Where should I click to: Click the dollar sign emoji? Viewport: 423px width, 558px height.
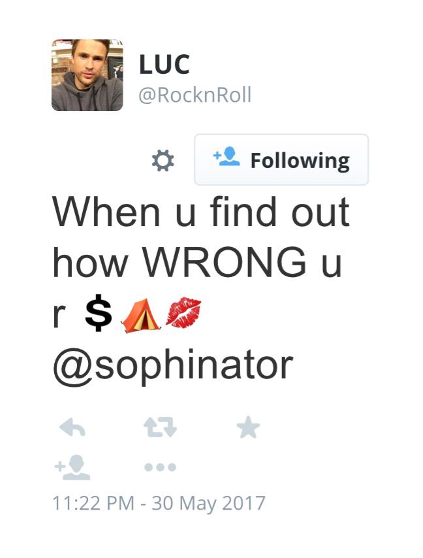tap(99, 313)
